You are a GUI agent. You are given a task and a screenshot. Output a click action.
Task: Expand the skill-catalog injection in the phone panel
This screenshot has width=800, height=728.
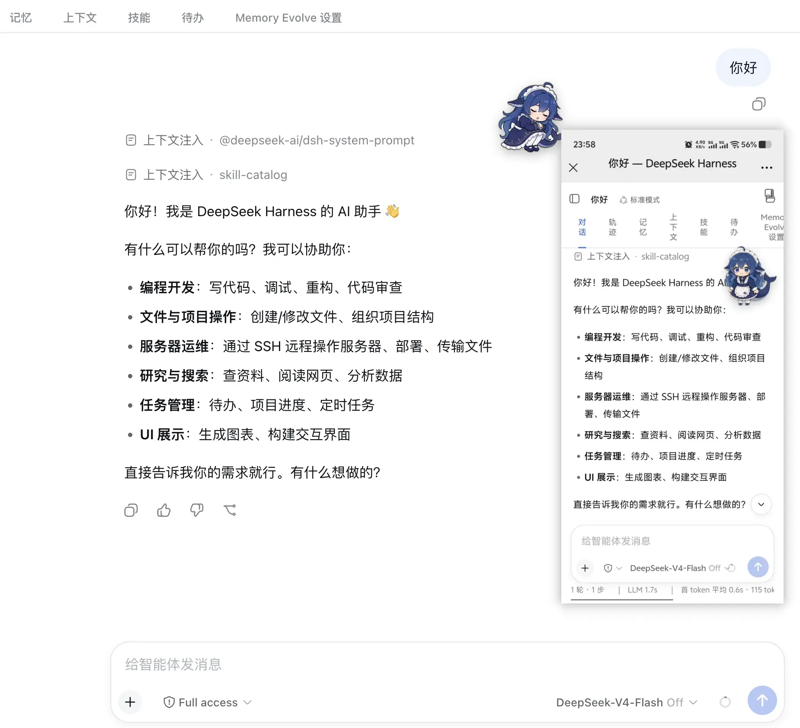tap(631, 257)
